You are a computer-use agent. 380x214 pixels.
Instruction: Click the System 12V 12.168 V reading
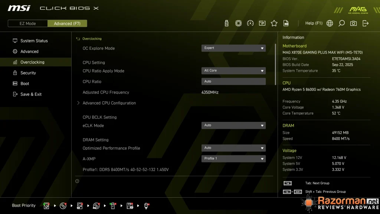[x=339, y=158]
